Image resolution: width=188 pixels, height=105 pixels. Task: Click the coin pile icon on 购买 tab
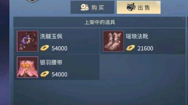(85, 7)
